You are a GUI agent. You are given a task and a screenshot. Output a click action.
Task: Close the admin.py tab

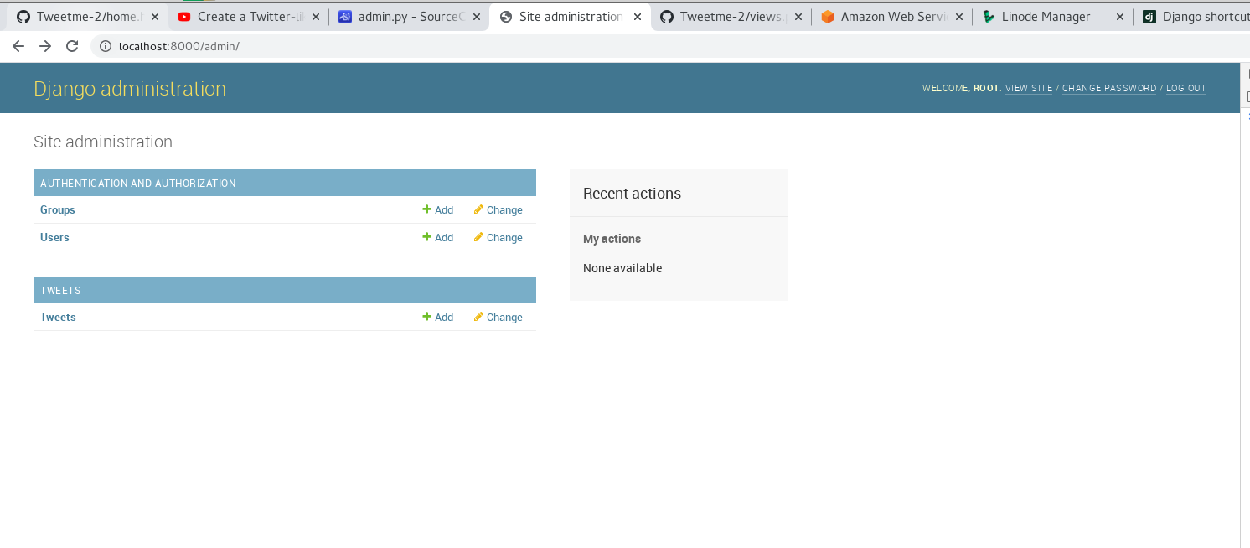tap(476, 17)
